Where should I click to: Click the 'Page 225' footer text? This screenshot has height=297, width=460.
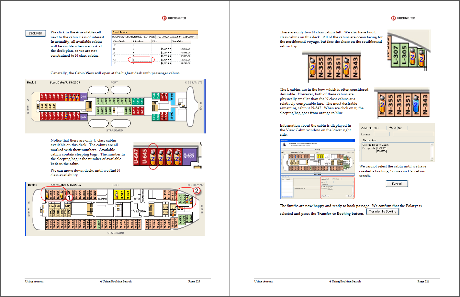pos(194,281)
